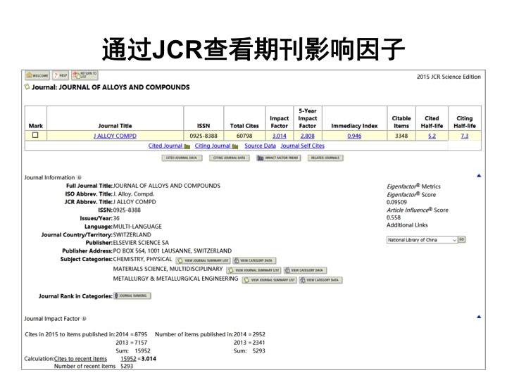This screenshot has width=507, height=380.
Task: Click the SWITZERLAND country value
Action: click(x=132, y=234)
